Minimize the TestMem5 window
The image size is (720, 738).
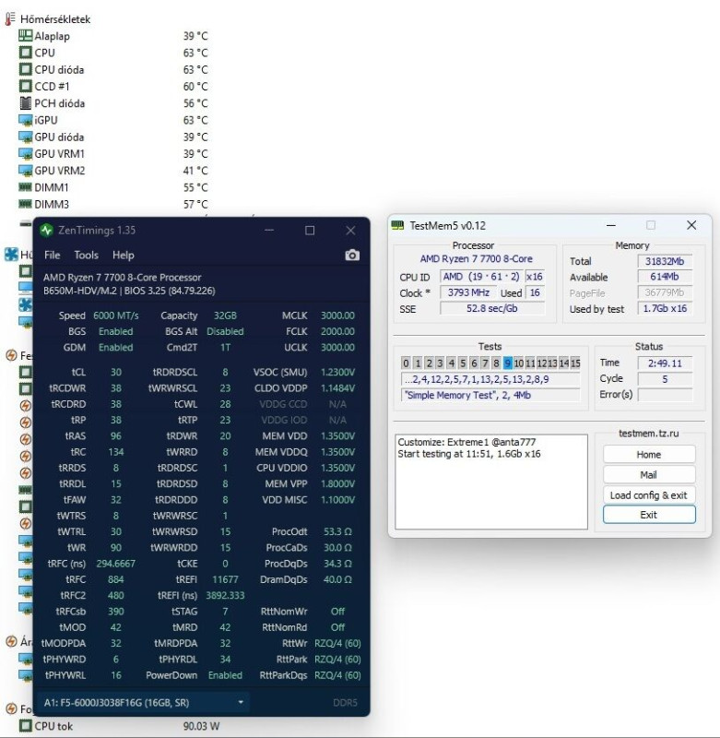pos(611,225)
